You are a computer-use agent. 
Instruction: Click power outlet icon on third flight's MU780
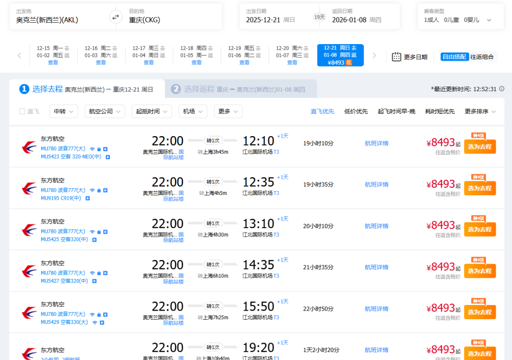99,231
